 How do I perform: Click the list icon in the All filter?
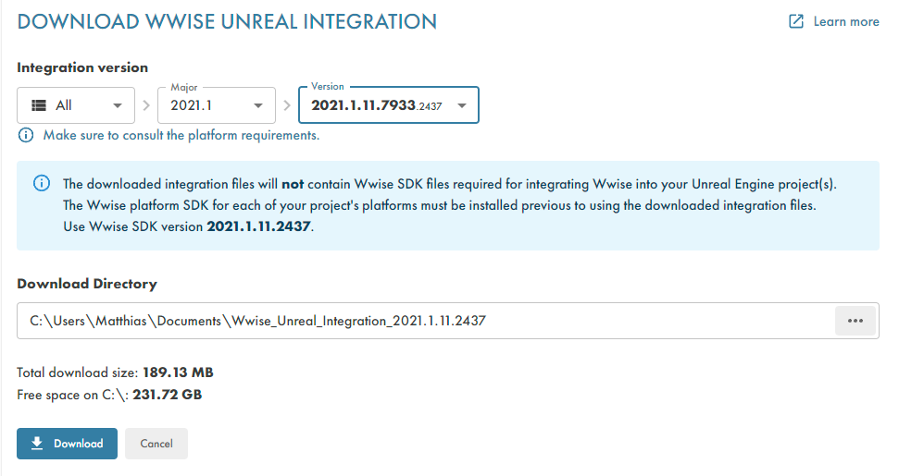tap(39, 105)
